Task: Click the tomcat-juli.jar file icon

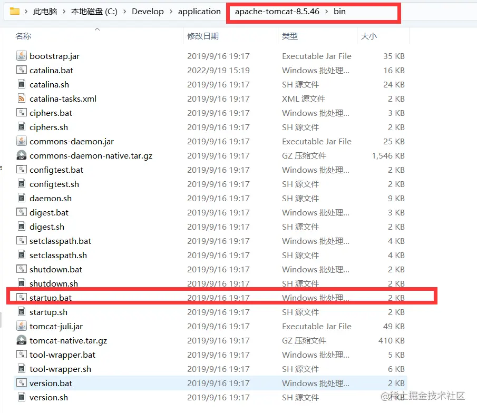Action: point(21,326)
